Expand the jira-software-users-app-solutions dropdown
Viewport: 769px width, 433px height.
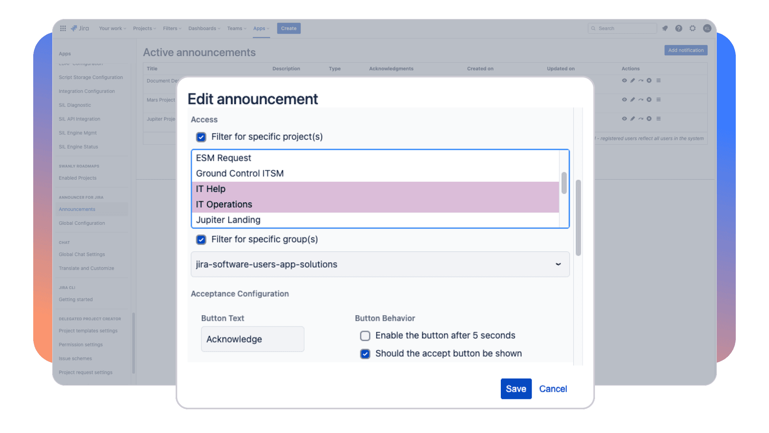[558, 264]
